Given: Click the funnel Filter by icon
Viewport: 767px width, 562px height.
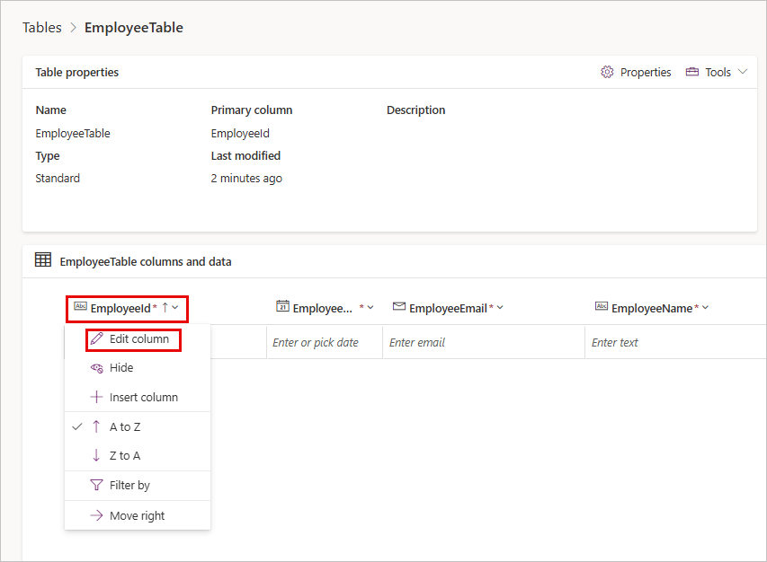Looking at the screenshot, I should click(x=96, y=485).
